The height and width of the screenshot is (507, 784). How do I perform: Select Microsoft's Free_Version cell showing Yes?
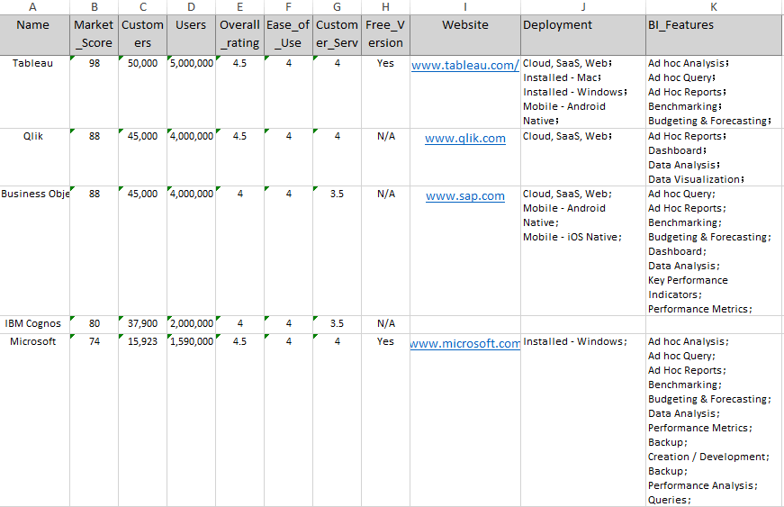385,342
